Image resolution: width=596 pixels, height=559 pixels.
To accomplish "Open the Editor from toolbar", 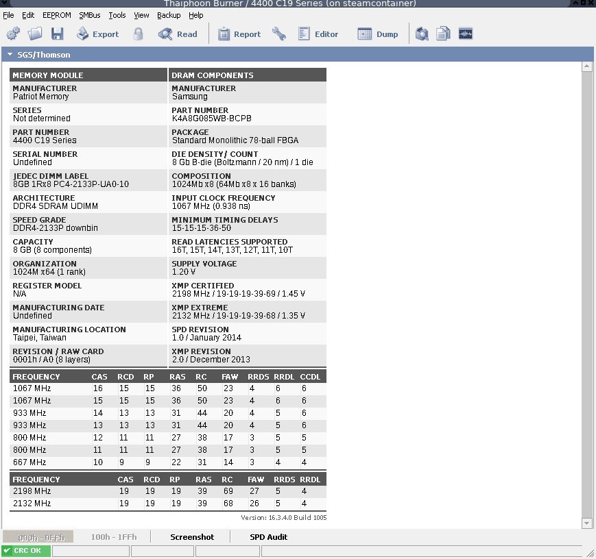I will coord(318,34).
